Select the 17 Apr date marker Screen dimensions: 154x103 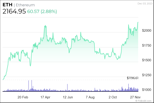coord(45,97)
